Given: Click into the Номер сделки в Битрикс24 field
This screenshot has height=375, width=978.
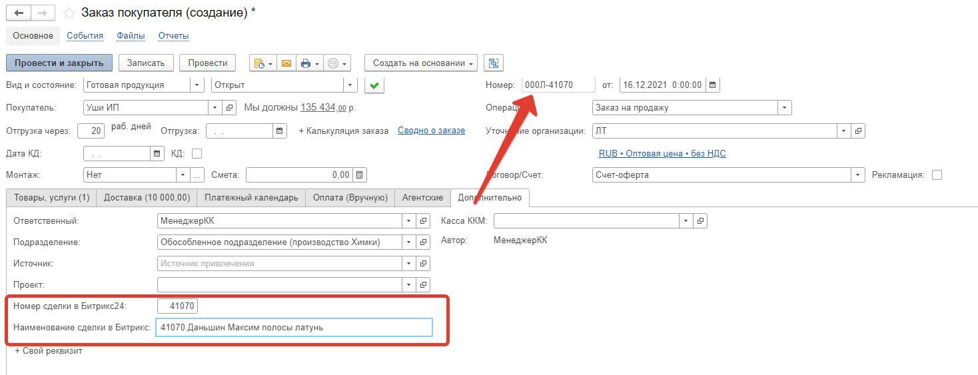Looking at the screenshot, I should click(x=178, y=306).
